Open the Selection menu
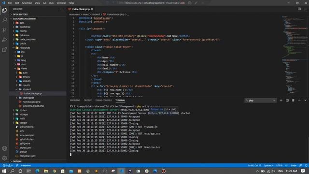This screenshot has height=174, width=309. (x=27, y=3)
